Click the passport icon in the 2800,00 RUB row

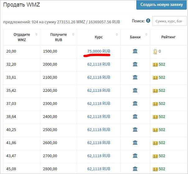(x=155, y=169)
